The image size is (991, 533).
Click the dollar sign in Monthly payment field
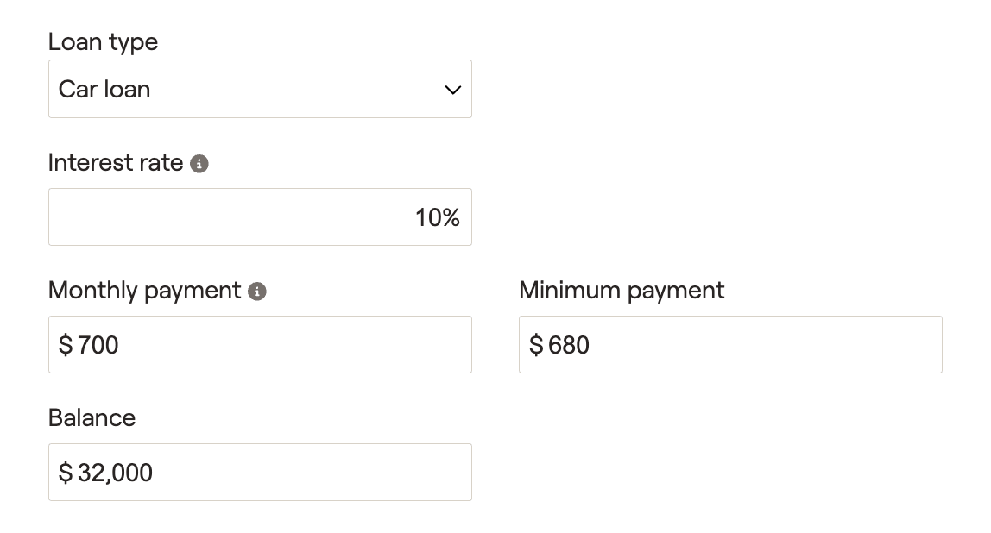point(65,345)
